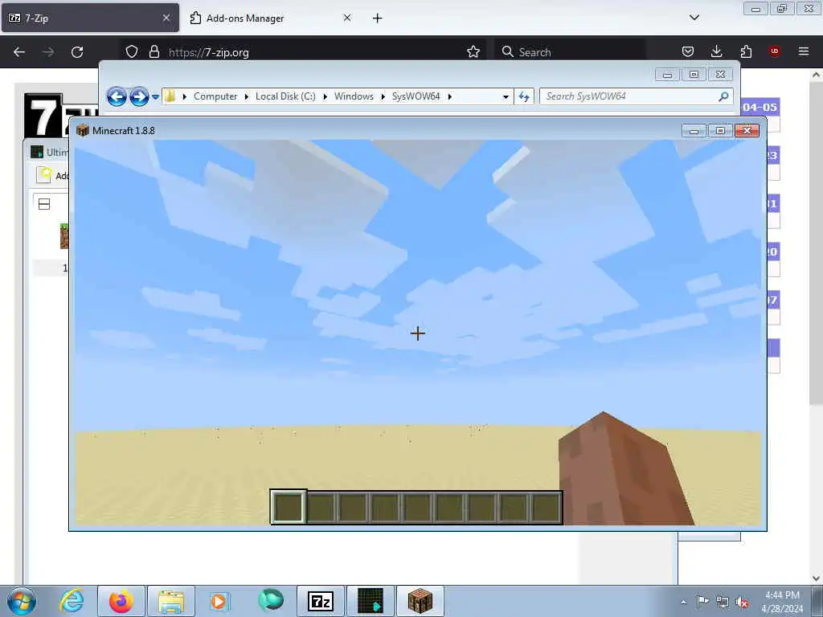Close the Add-ons Manager tab
823x617 pixels.
click(x=347, y=18)
